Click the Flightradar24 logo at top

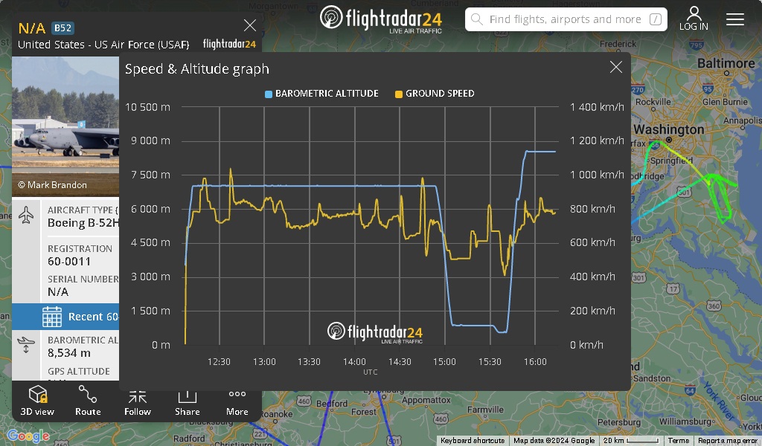[x=381, y=19]
